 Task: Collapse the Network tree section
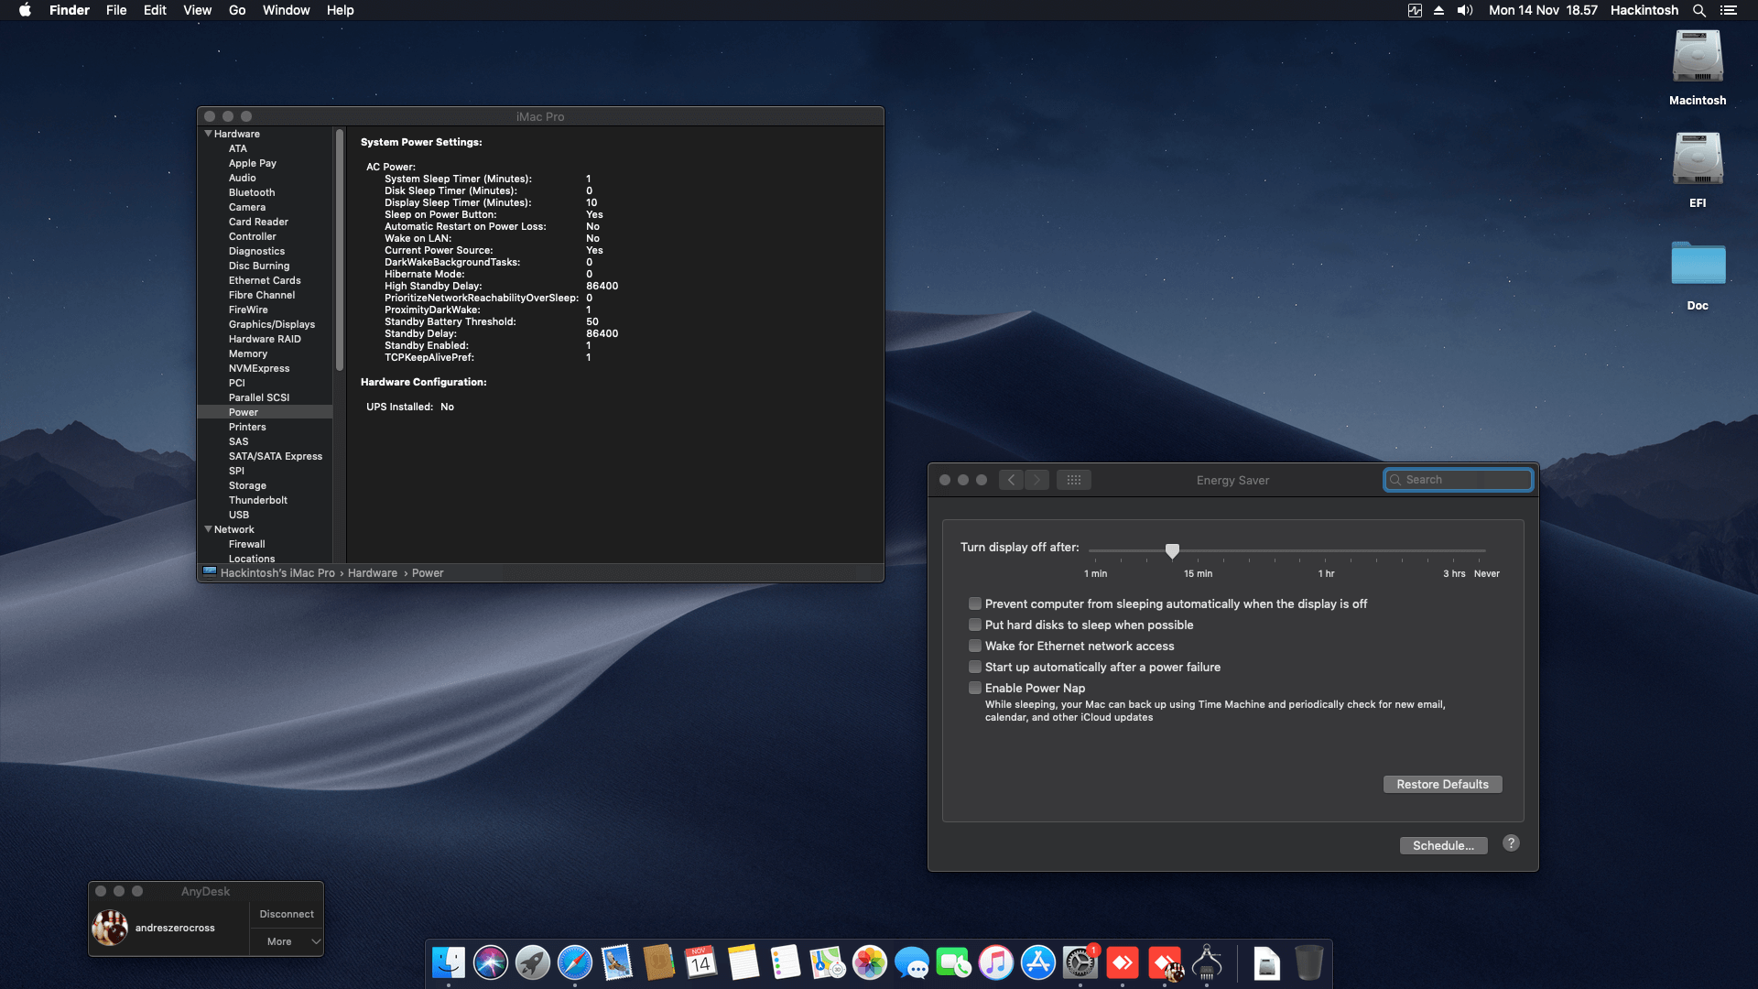pos(208,529)
